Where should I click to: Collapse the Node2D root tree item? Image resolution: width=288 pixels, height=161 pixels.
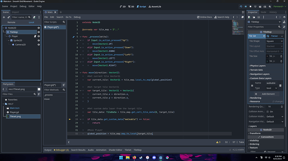(x=3, y=28)
